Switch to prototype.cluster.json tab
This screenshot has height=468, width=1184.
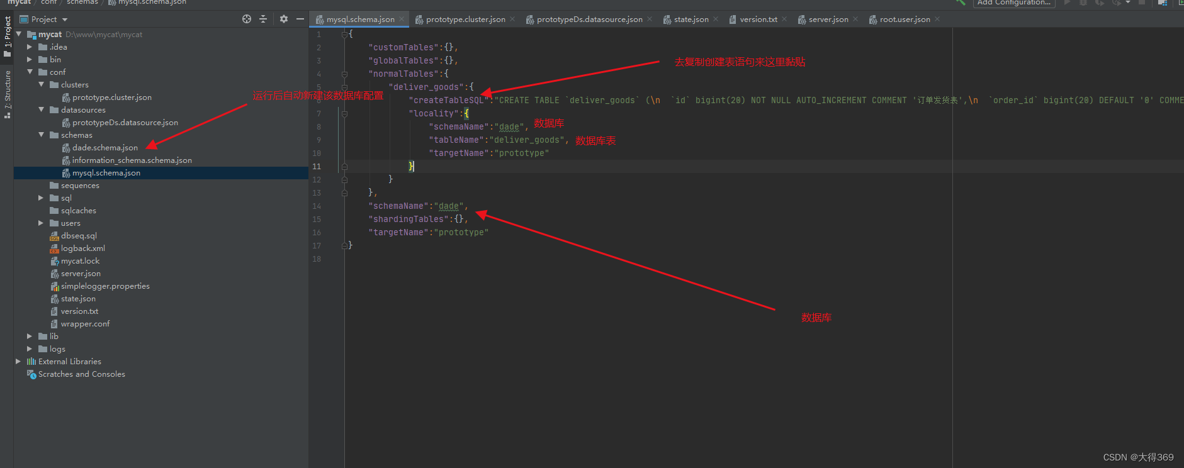466,19
